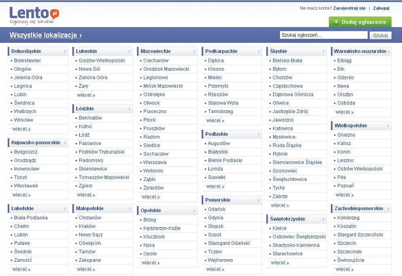402x276 pixels.
Task: Click the arrow icon beside Wielkopolskie
Action: 388,126
